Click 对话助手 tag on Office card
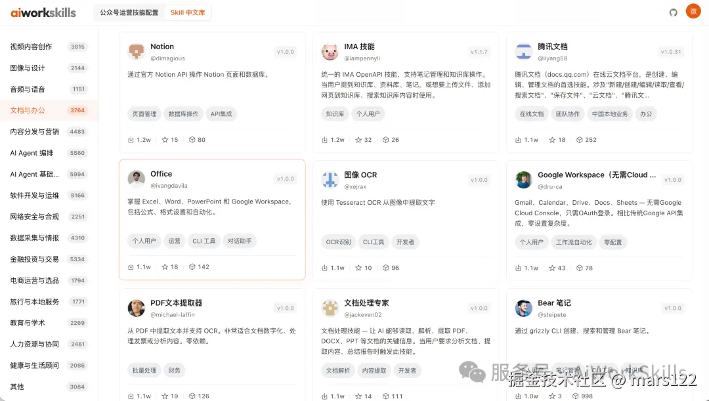The height and width of the screenshot is (401, 709). coord(240,241)
